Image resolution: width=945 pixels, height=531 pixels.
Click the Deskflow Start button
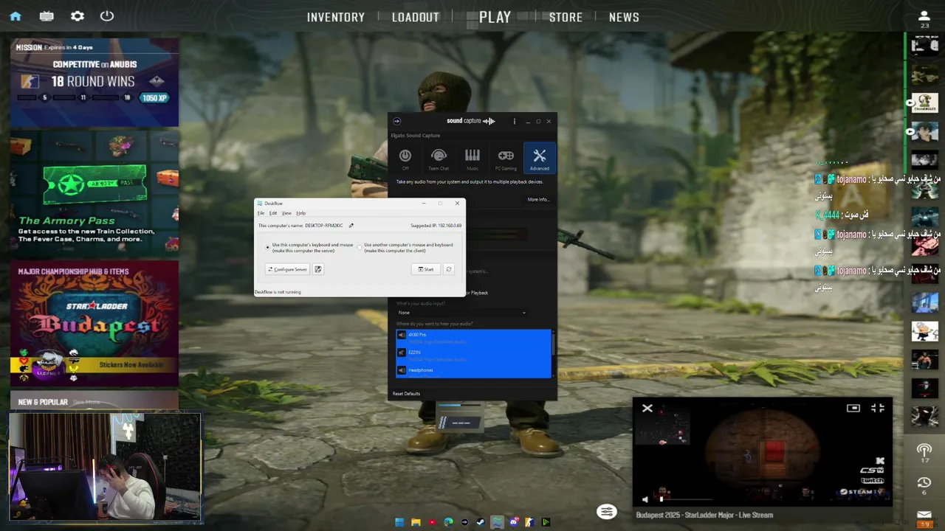pyautogui.click(x=426, y=269)
